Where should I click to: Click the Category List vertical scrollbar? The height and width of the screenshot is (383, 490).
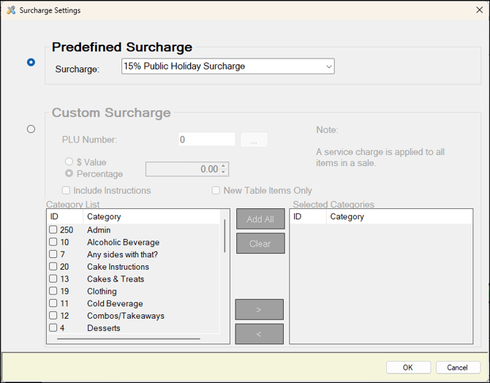coord(225,236)
